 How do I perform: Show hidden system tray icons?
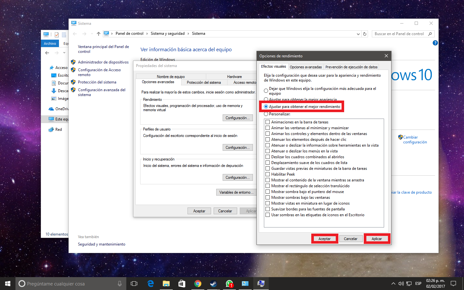point(393,284)
